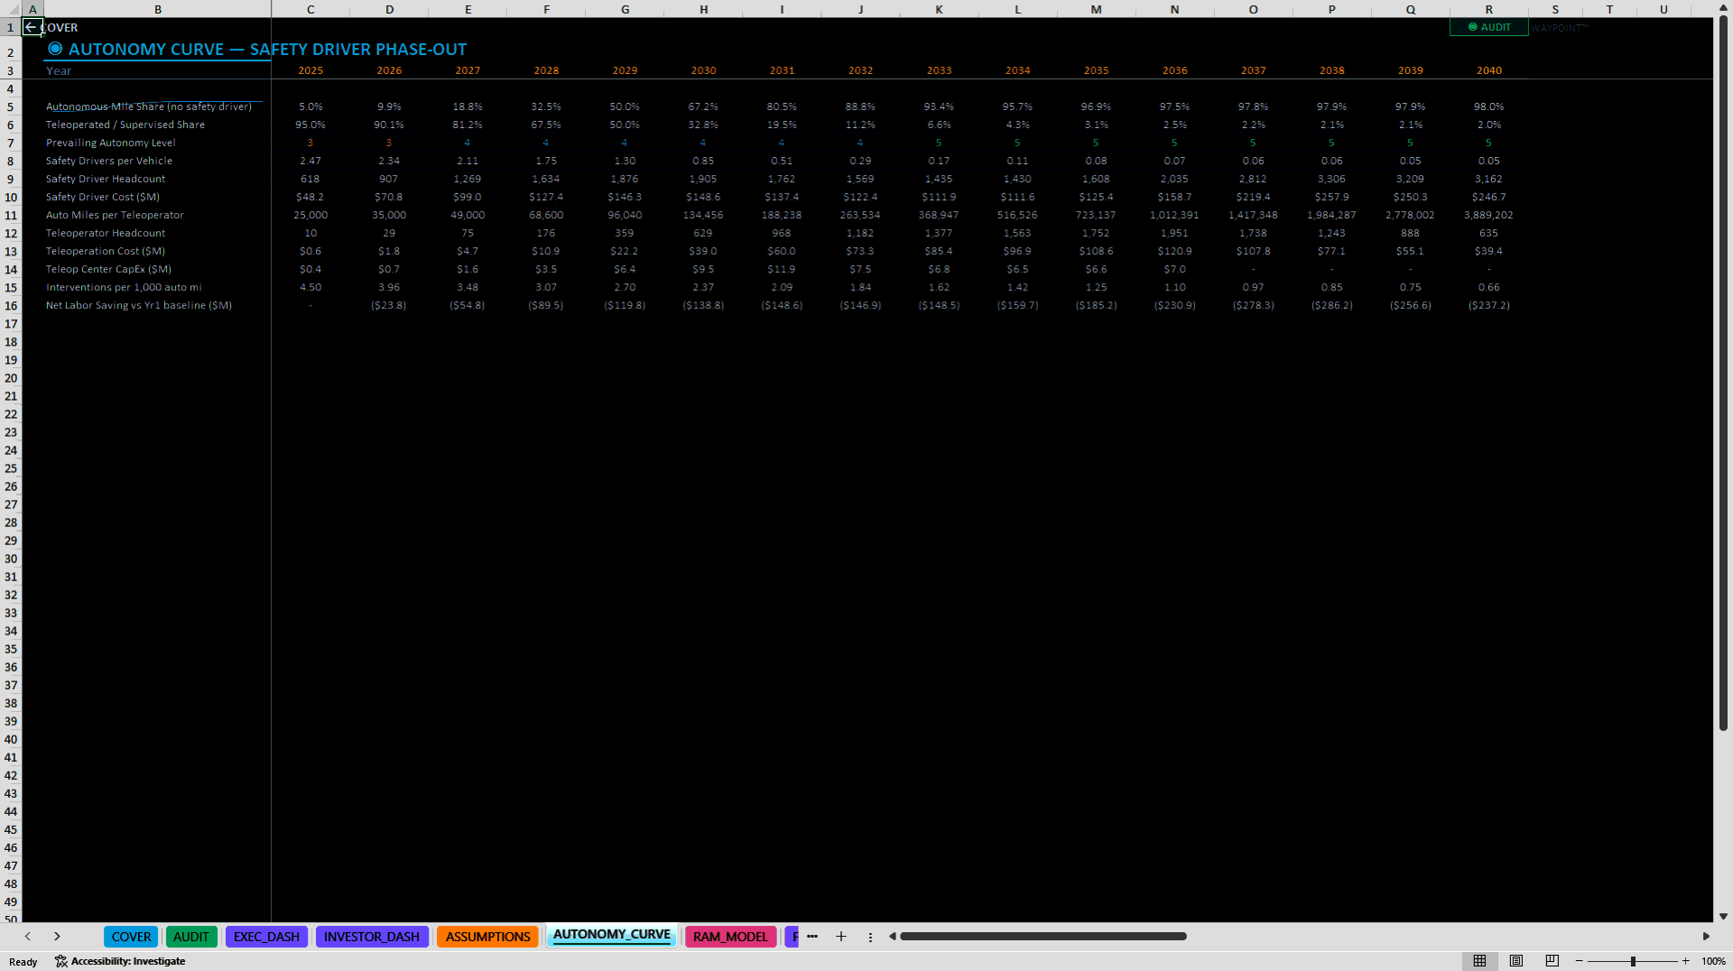Screen dimensions: 1733x971
Task: Click horizontal scrollbar left arrow
Action: click(892, 937)
